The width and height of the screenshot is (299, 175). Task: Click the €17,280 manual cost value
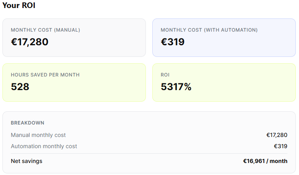click(x=30, y=42)
